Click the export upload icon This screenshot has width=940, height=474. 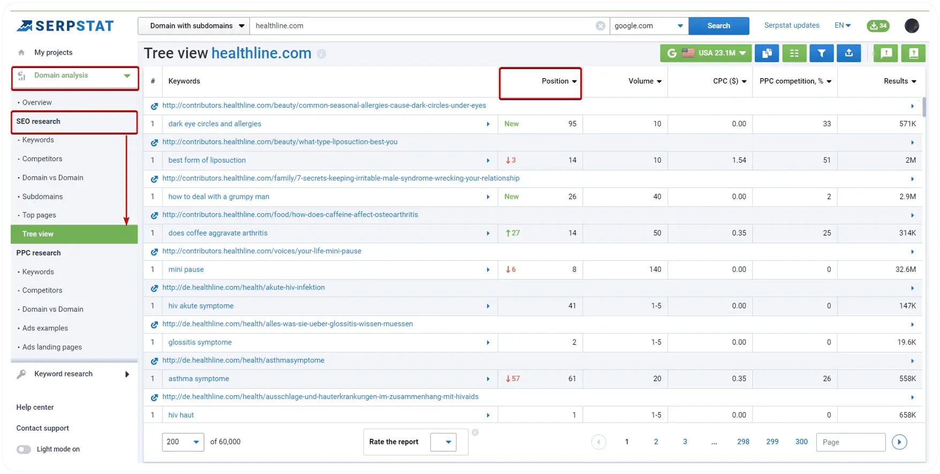[849, 53]
